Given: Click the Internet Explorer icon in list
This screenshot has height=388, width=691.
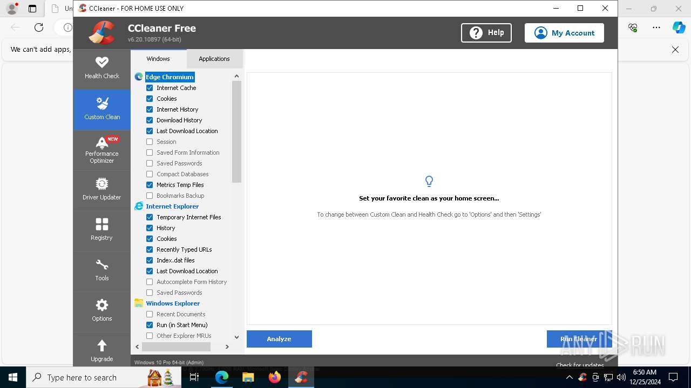Looking at the screenshot, I should coord(139,206).
